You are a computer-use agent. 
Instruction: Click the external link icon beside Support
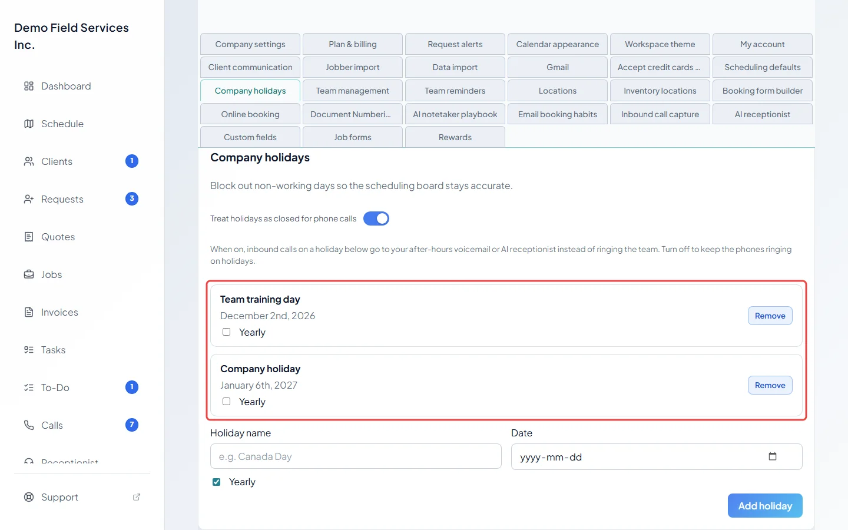coord(137,497)
